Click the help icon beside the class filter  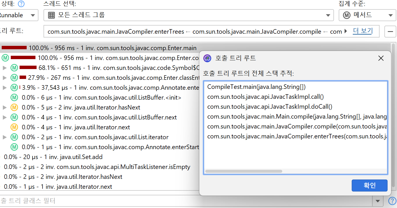[x=392, y=201]
